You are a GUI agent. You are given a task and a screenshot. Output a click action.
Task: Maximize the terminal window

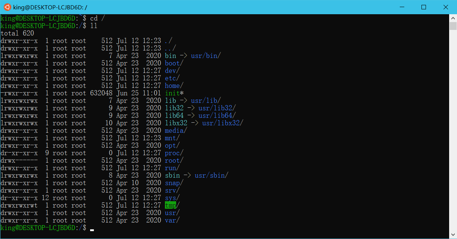click(x=424, y=7)
